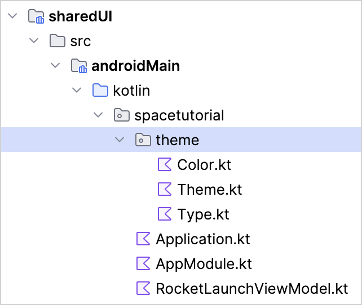Click the Kotlin icon beside Type.kt
362x305 pixels.
click(165, 214)
